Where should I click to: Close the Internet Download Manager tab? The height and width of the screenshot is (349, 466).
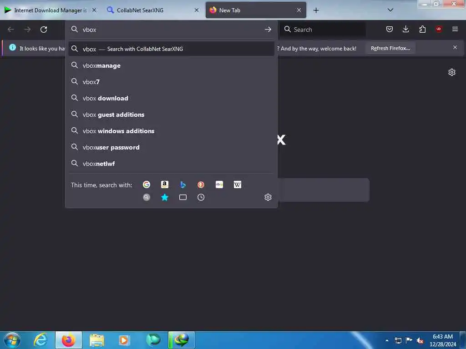(x=94, y=10)
